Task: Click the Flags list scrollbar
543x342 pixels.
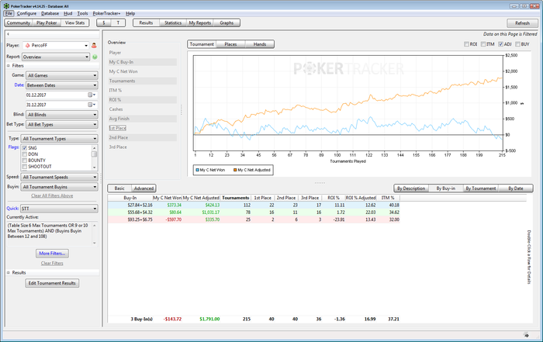Action: coord(95,157)
